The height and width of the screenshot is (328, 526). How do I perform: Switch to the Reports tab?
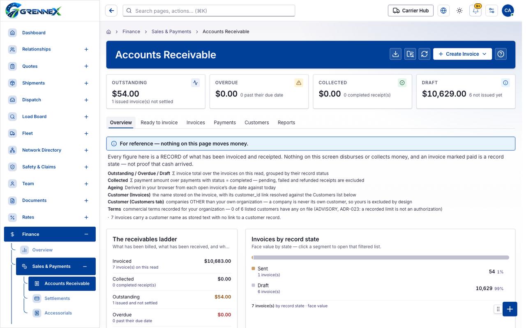286,123
